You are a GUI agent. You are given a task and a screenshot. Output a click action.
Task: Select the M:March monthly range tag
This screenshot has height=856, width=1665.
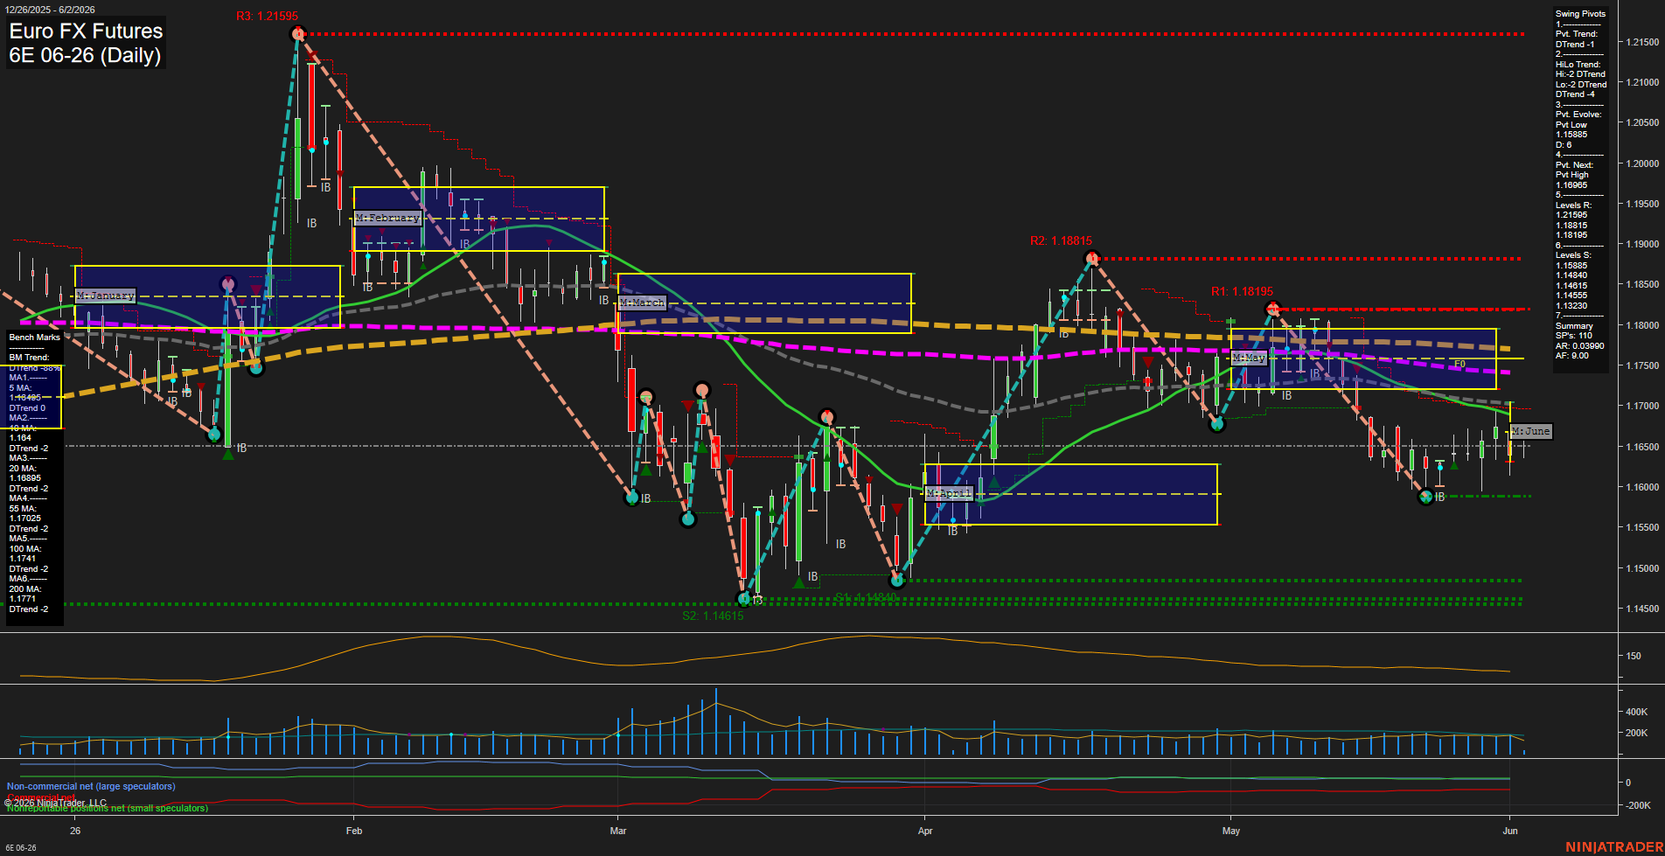pos(643,303)
